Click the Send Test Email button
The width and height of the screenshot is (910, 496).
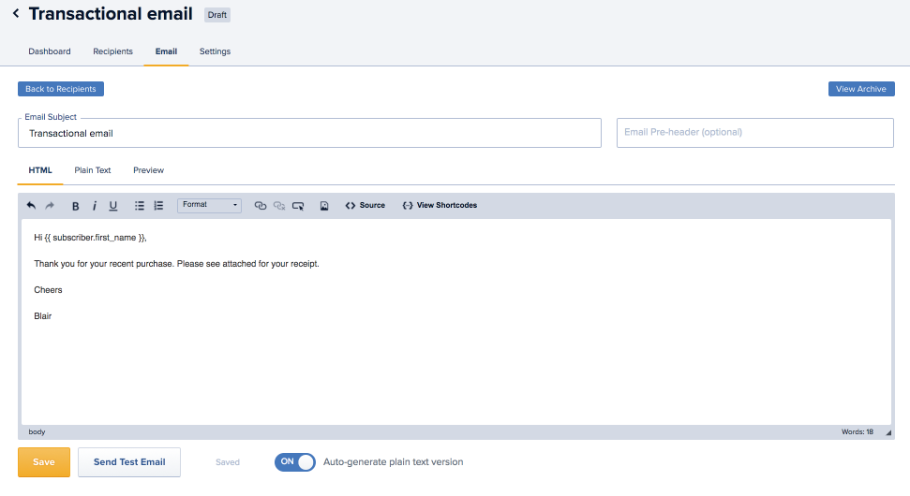[x=129, y=462]
